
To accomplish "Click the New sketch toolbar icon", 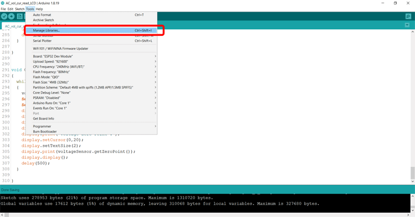I will click(19, 17).
